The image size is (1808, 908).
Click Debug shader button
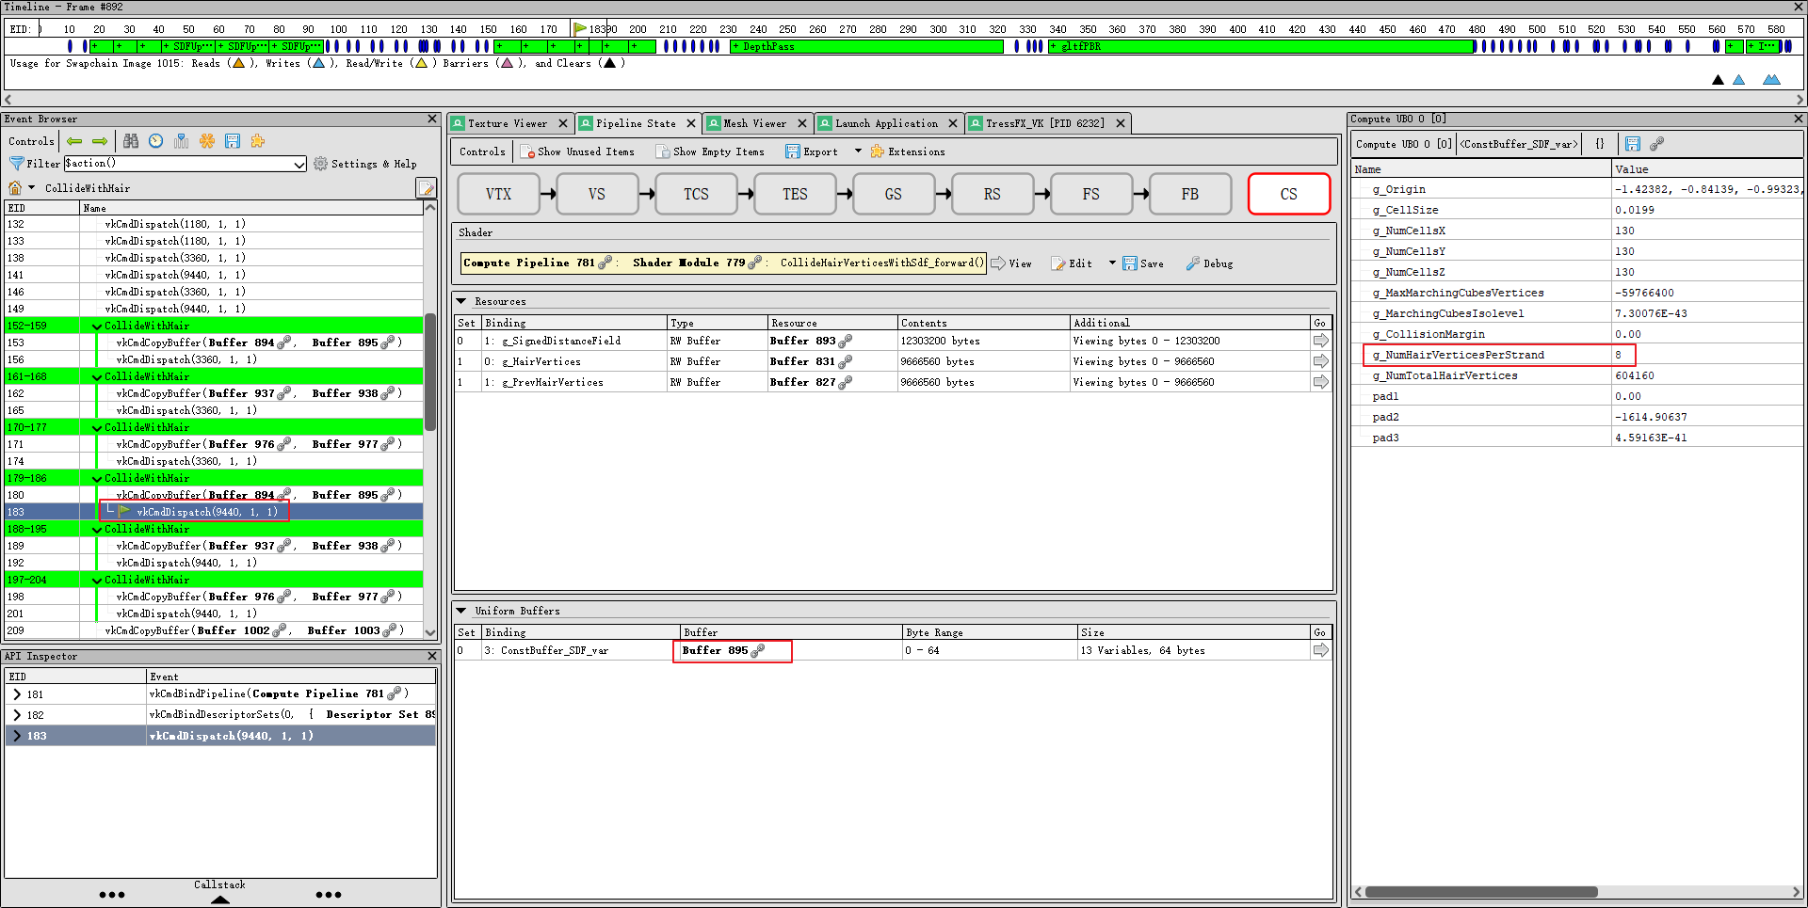point(1209,263)
